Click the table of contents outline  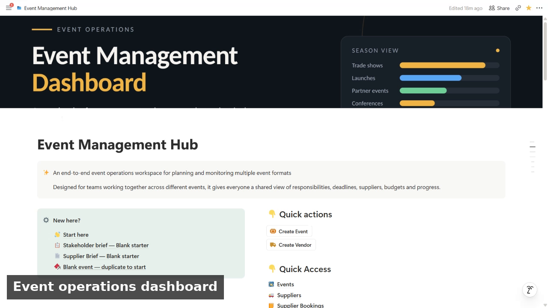pyautogui.click(x=533, y=157)
